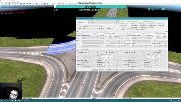Click the magnifier on second right vegetation row
The height and width of the screenshot is (102, 181).
(144, 60)
